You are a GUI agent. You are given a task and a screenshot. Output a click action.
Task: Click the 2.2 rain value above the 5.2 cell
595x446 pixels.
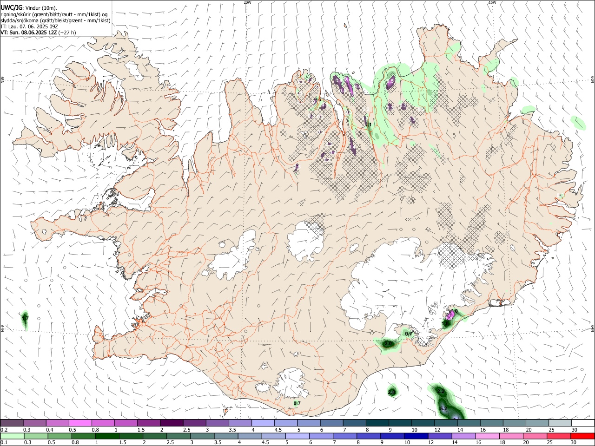(x=441, y=392)
